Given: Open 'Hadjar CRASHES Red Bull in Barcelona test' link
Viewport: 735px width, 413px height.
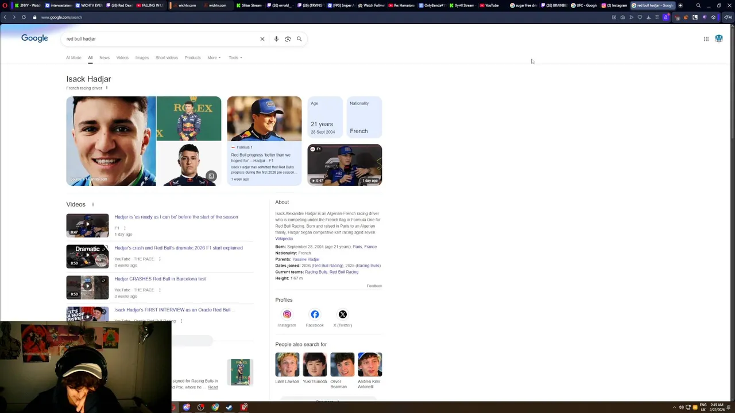Looking at the screenshot, I should (x=160, y=279).
